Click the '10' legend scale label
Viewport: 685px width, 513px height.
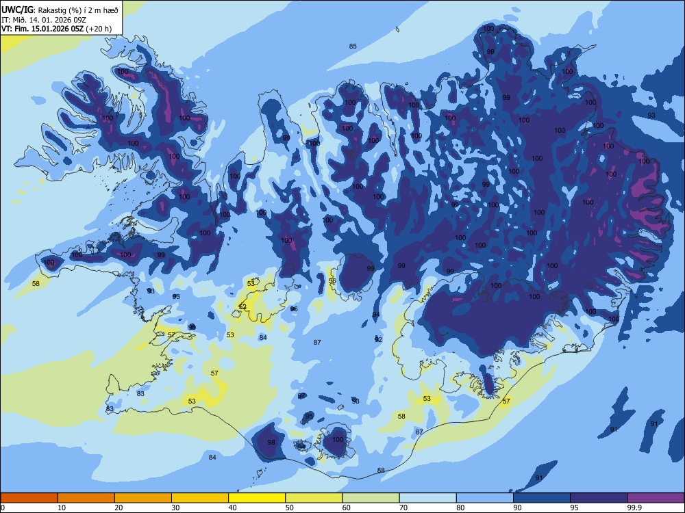[62, 508]
